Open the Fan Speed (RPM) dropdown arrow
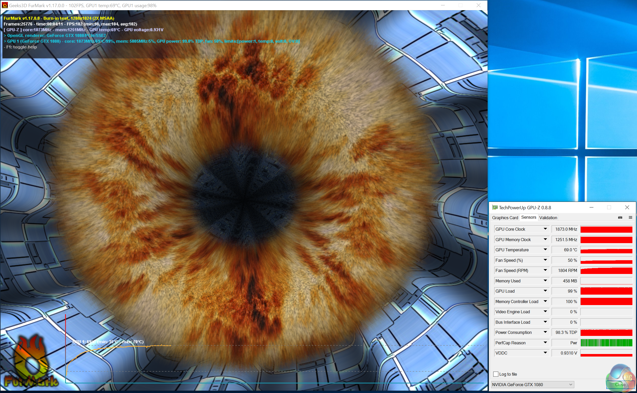 point(545,270)
